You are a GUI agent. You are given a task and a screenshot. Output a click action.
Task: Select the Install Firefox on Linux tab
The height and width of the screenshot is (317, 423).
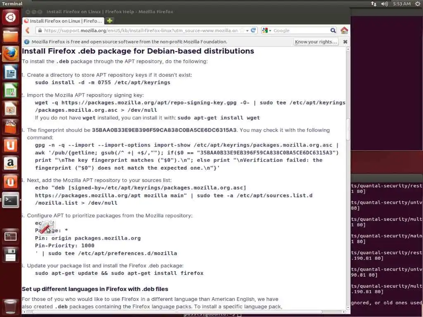pyautogui.click(x=63, y=21)
